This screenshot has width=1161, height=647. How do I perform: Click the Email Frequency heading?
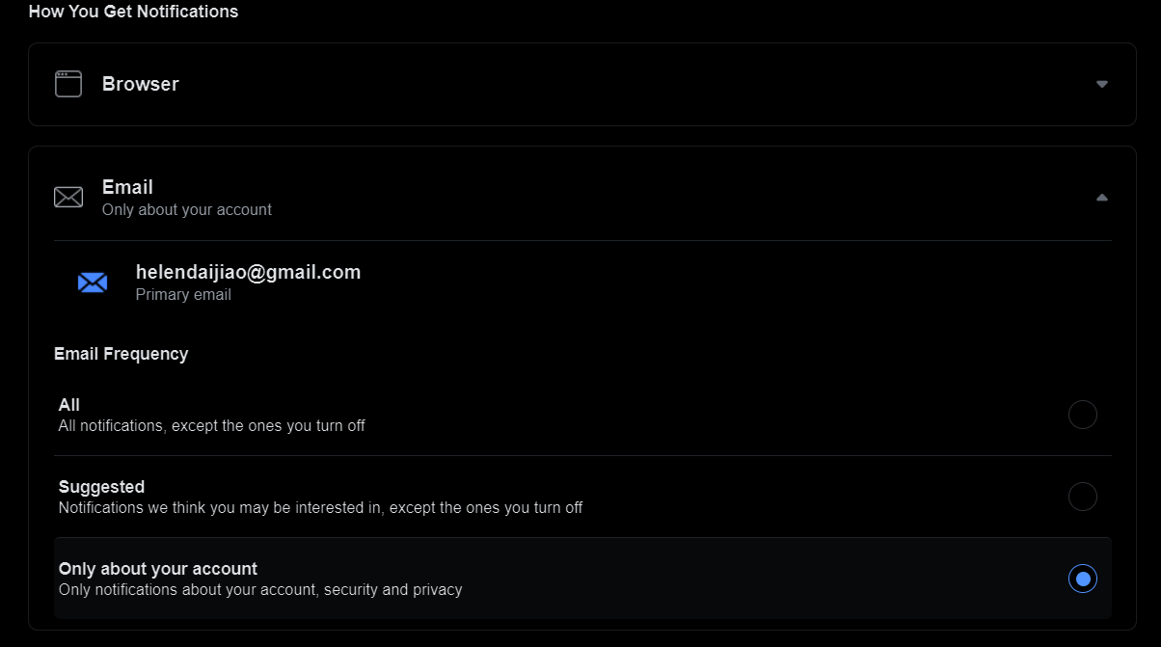click(121, 354)
